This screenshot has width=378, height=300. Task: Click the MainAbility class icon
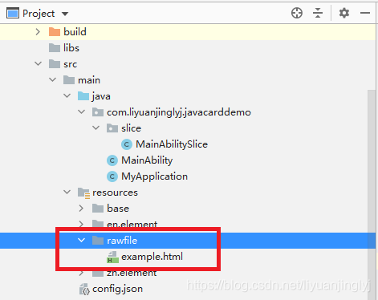coord(112,160)
